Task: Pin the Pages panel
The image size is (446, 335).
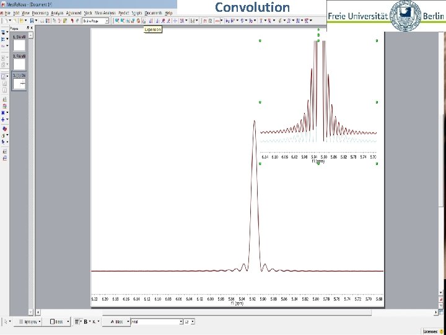Action: 28,28
